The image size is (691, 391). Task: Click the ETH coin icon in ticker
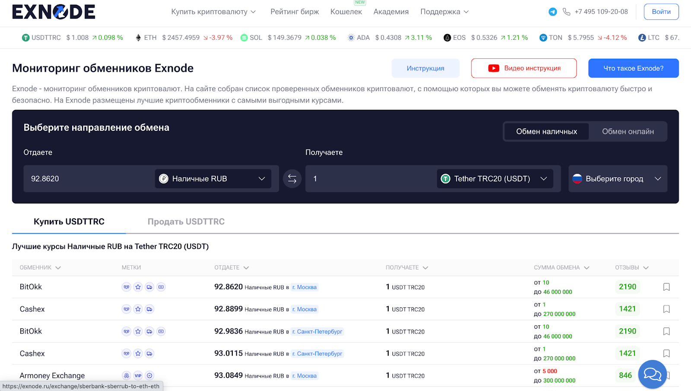click(x=138, y=38)
